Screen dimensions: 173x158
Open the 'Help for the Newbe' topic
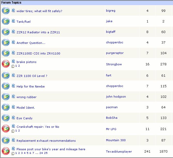pyautogui.click(x=31, y=86)
